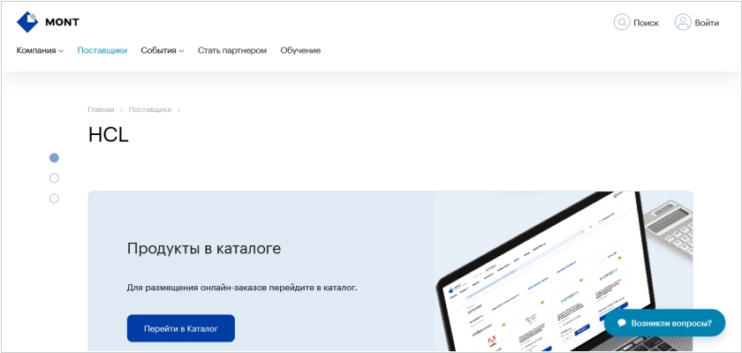The width and height of the screenshot is (742, 353).
Task: Click the HCL page heading
Action: tap(109, 135)
